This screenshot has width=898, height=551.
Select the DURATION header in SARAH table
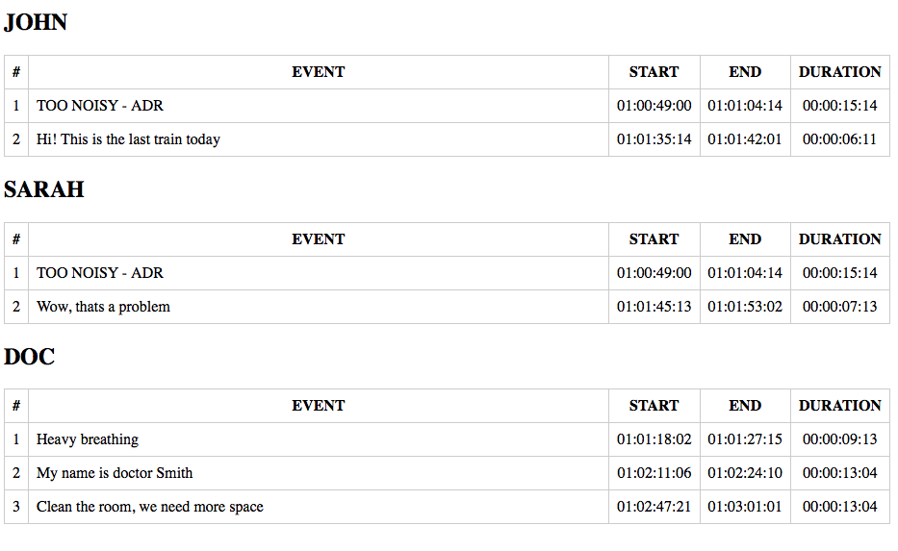pyautogui.click(x=839, y=239)
